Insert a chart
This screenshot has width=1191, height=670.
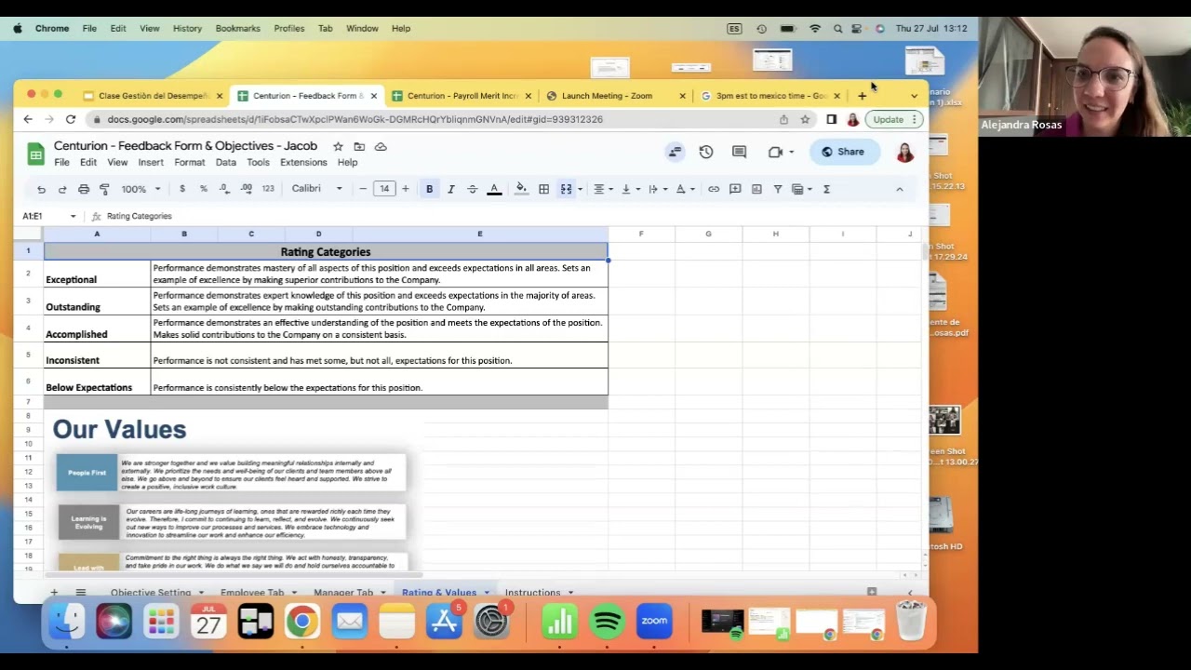pyautogui.click(x=756, y=189)
